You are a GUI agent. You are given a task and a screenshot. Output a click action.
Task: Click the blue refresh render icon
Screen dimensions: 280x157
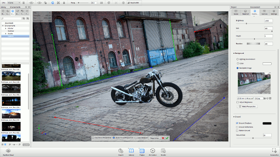[53, 3]
